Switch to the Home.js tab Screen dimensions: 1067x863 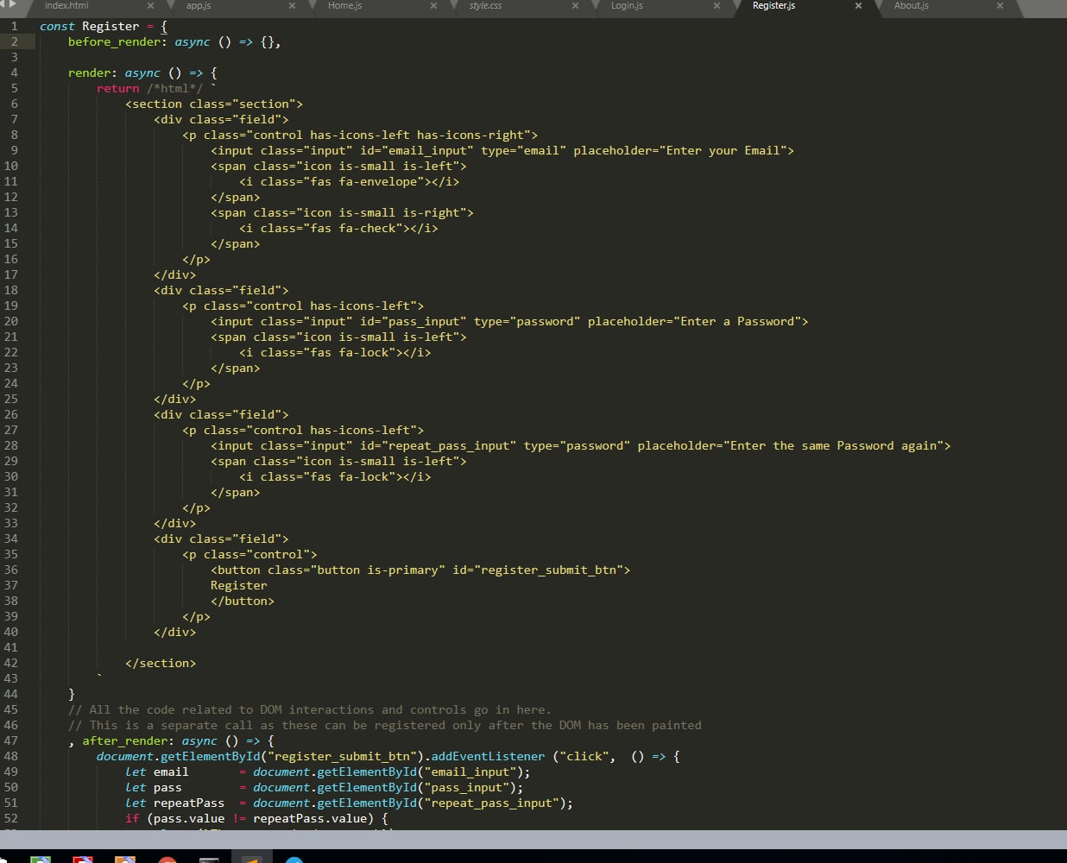point(344,6)
